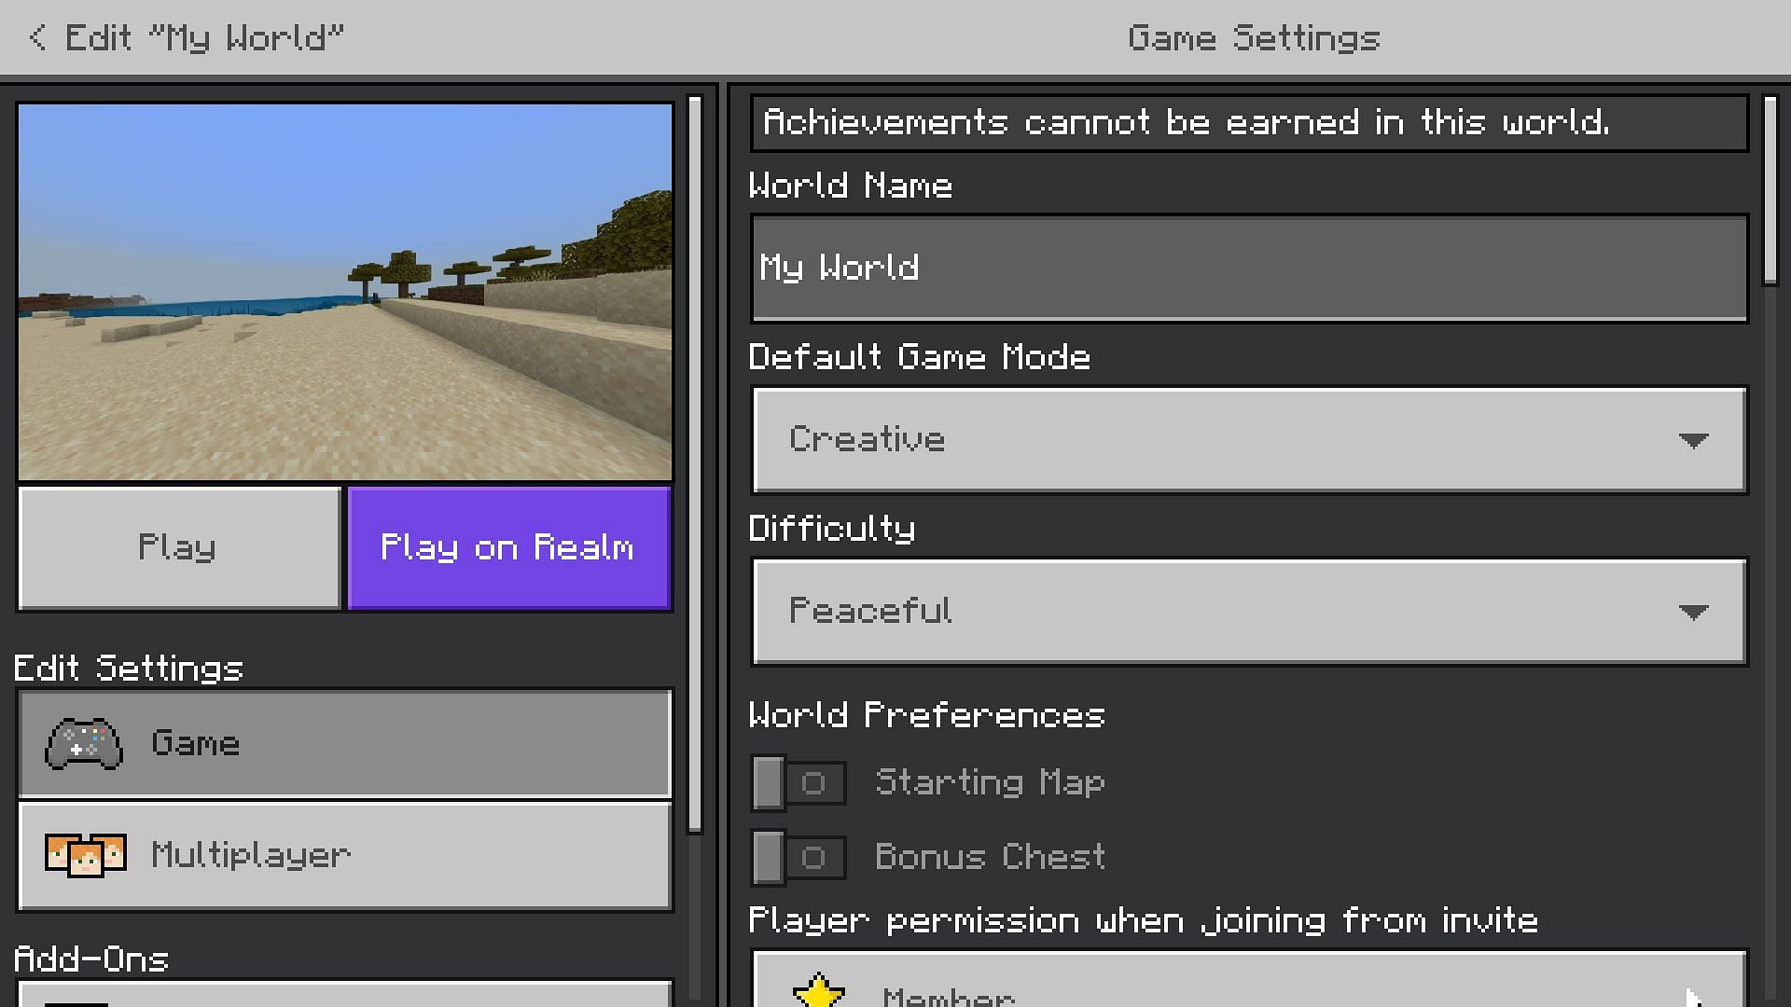Open the player permission Member dropdown
This screenshot has width=1791, height=1007.
coord(1249,980)
